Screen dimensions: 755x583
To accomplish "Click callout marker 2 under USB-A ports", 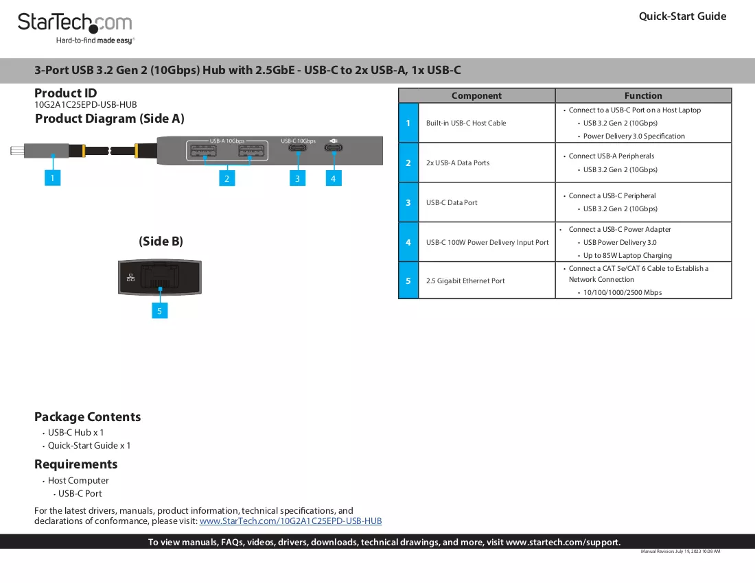I will coord(226,178).
